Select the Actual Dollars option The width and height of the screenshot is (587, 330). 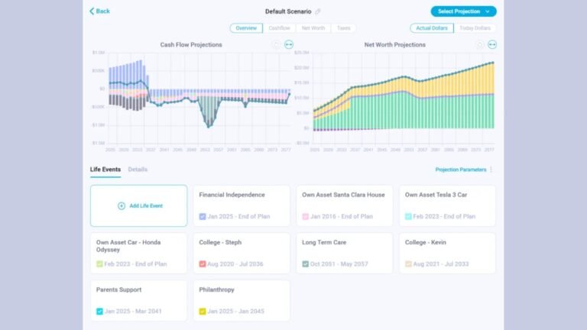click(x=432, y=28)
